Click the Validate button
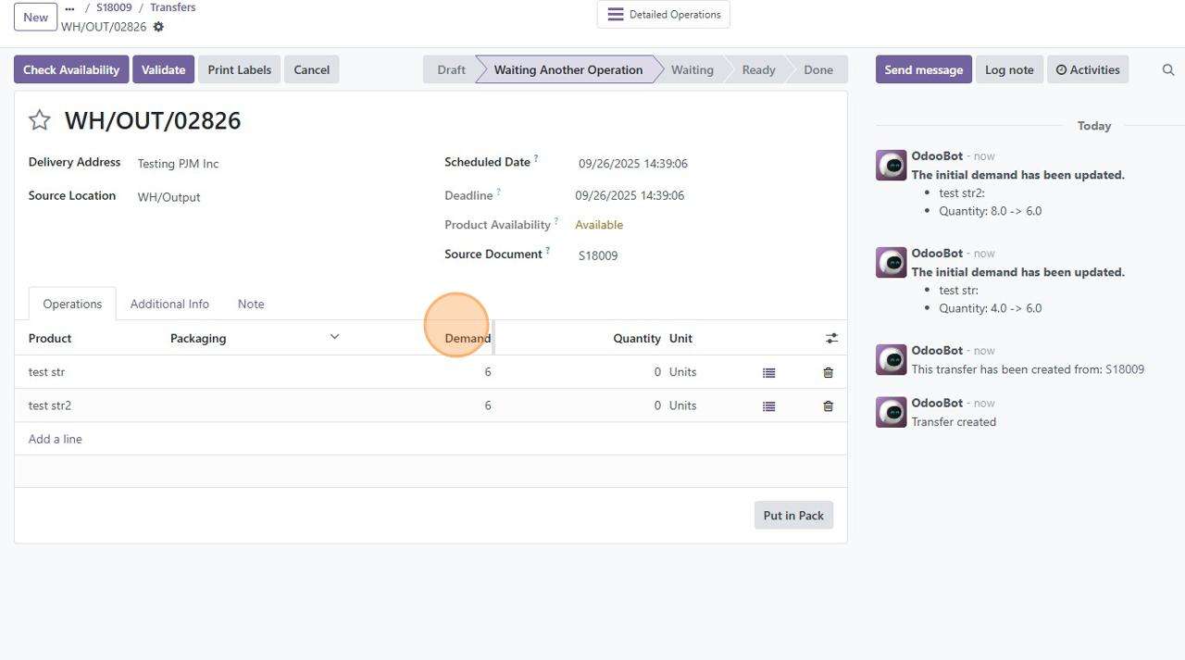The image size is (1185, 660). tap(163, 69)
